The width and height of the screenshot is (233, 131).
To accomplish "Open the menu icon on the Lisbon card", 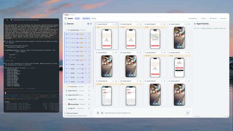I will 189,52.
